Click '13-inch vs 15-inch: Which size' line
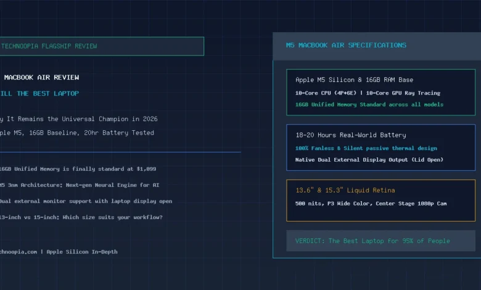 (x=81, y=217)
